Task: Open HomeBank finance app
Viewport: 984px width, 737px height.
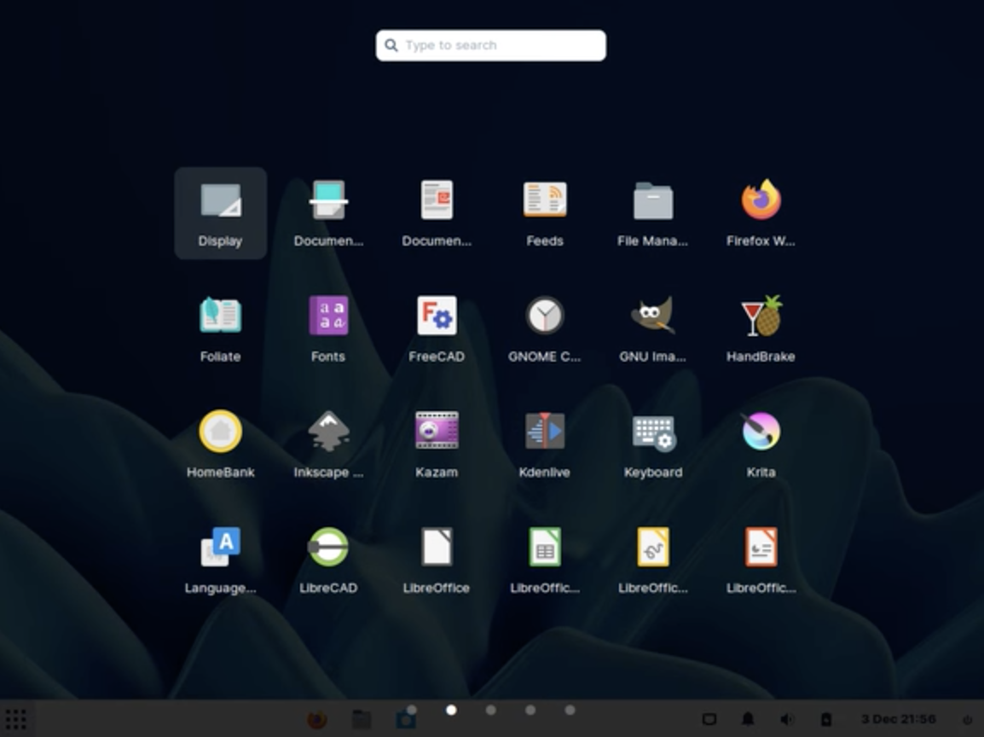Action: [x=220, y=444]
